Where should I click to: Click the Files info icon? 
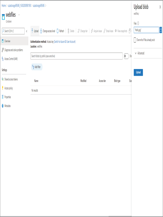(138, 23)
